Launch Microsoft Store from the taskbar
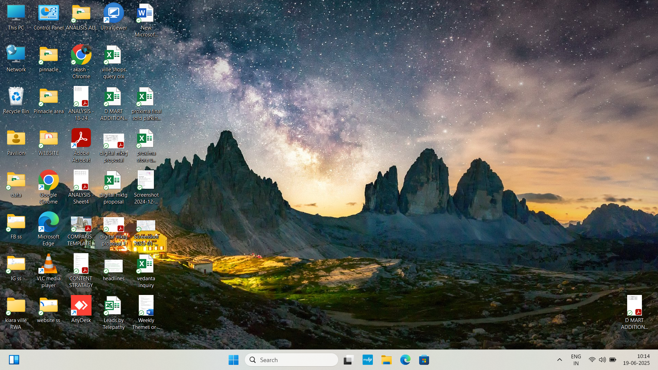This screenshot has width=658, height=370. tap(424, 360)
